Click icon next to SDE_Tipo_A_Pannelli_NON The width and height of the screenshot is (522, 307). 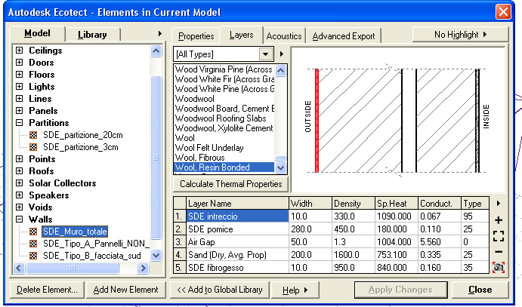coord(33,244)
